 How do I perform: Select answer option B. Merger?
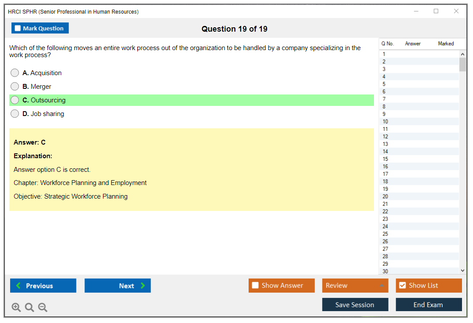coord(15,87)
